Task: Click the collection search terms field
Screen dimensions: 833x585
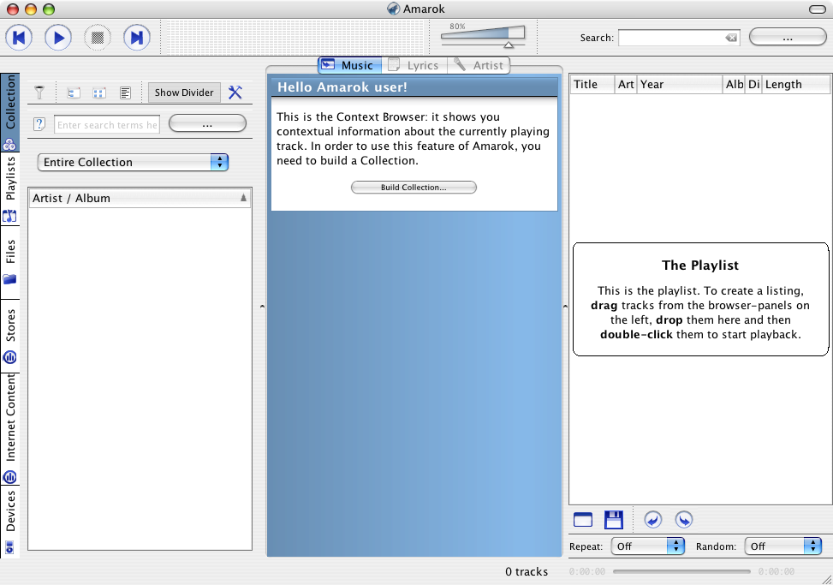Action: pyautogui.click(x=107, y=124)
